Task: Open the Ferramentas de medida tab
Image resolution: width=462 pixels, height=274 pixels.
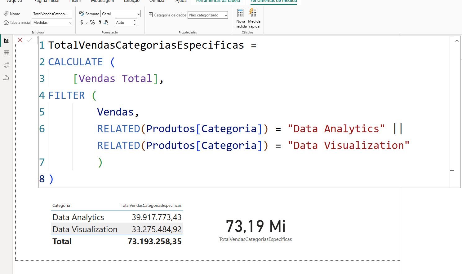Action: tap(274, 1)
